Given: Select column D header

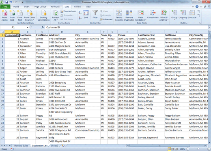Looking at the screenshot, I should pos(62,32).
